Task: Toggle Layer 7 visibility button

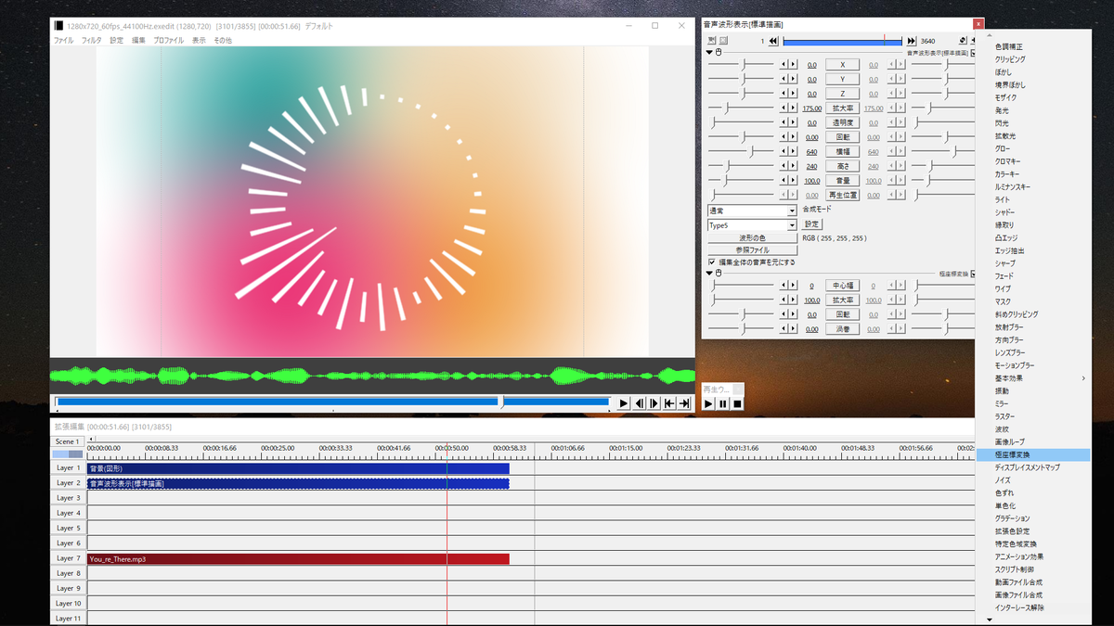Action: 69,558
